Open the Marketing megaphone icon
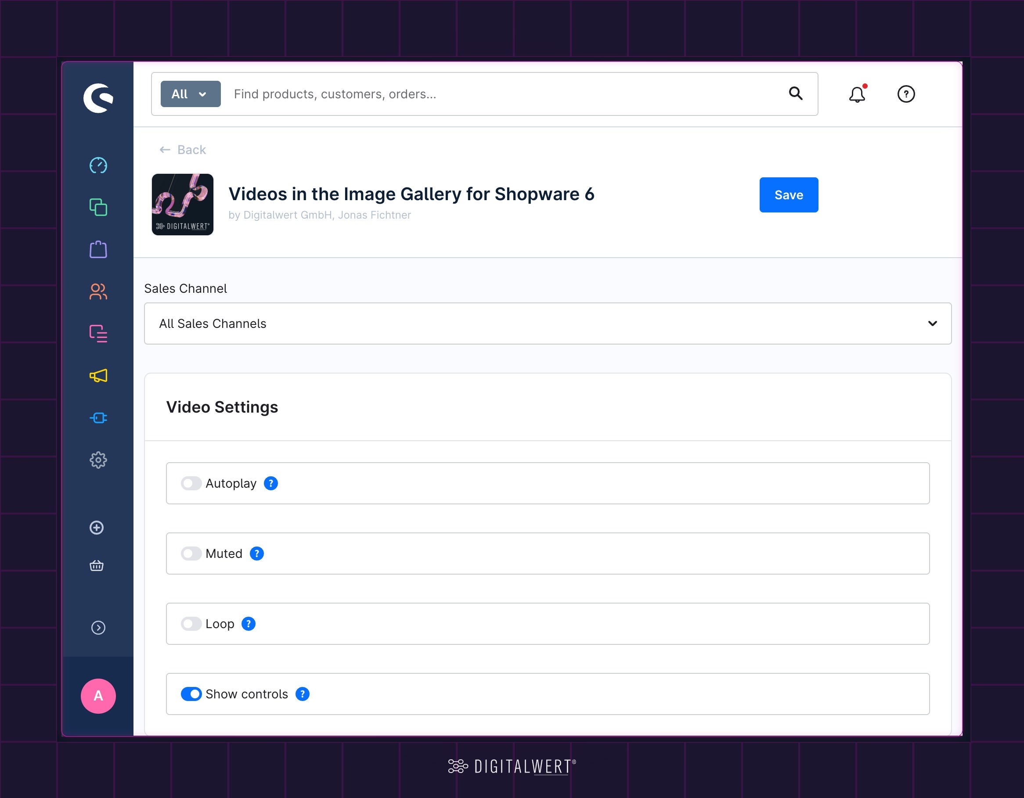 pos(98,376)
